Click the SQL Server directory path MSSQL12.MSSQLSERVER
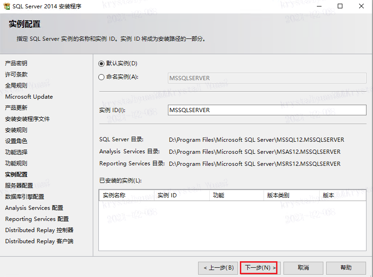The height and width of the screenshot is (277, 373). [257, 140]
